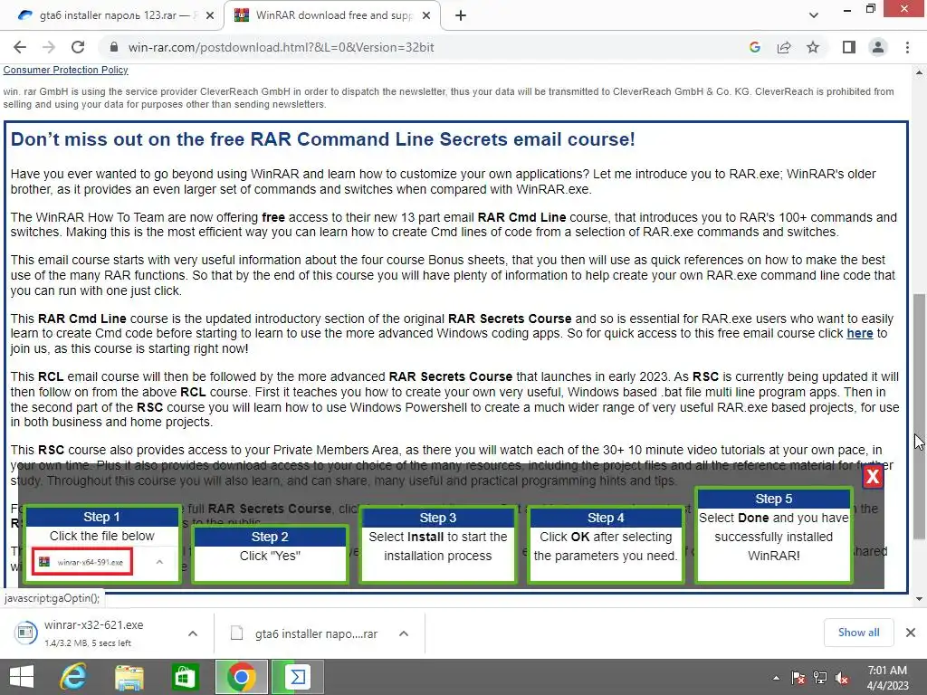This screenshot has width=927, height=695.
Task: Open the gta6 installer rar download item
Action: [304, 633]
